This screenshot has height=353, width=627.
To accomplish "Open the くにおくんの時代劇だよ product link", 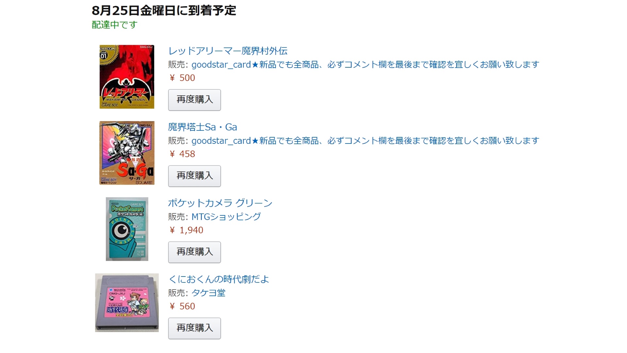I will (x=218, y=279).
